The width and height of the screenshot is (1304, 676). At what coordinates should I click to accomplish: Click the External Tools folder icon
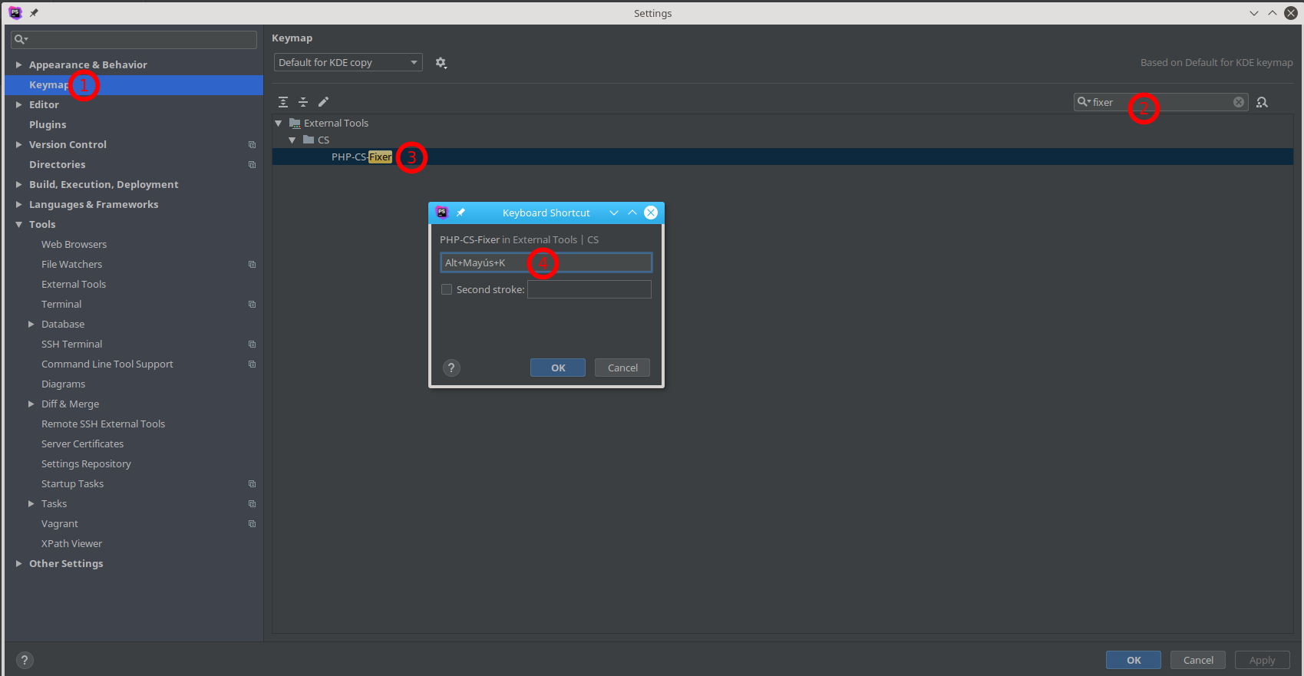tap(295, 123)
